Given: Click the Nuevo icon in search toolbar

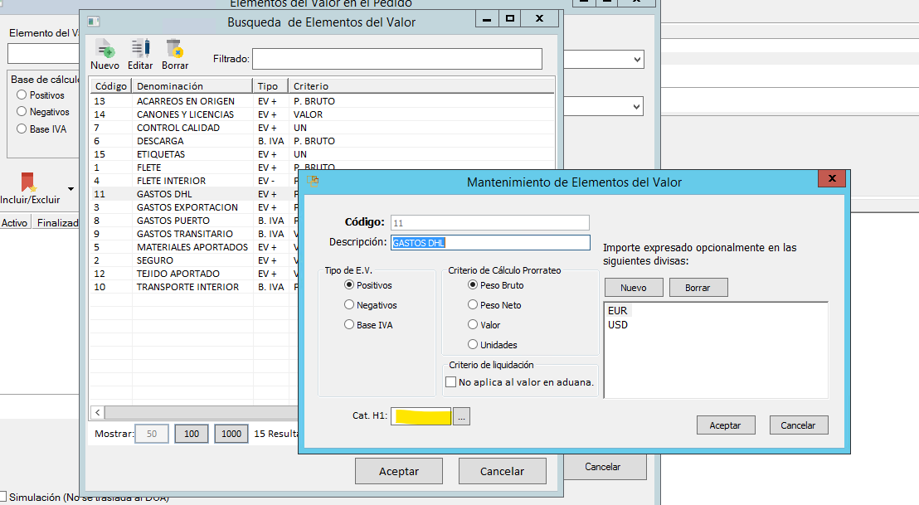Looking at the screenshot, I should 105,49.
